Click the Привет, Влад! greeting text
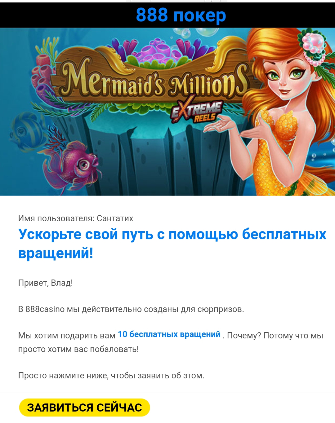The height and width of the screenshot is (423, 335). pos(46,283)
